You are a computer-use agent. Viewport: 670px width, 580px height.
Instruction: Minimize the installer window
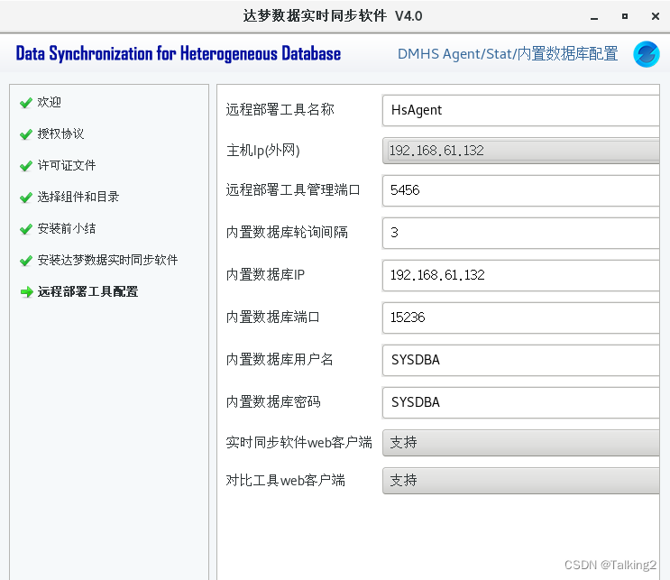tap(594, 17)
